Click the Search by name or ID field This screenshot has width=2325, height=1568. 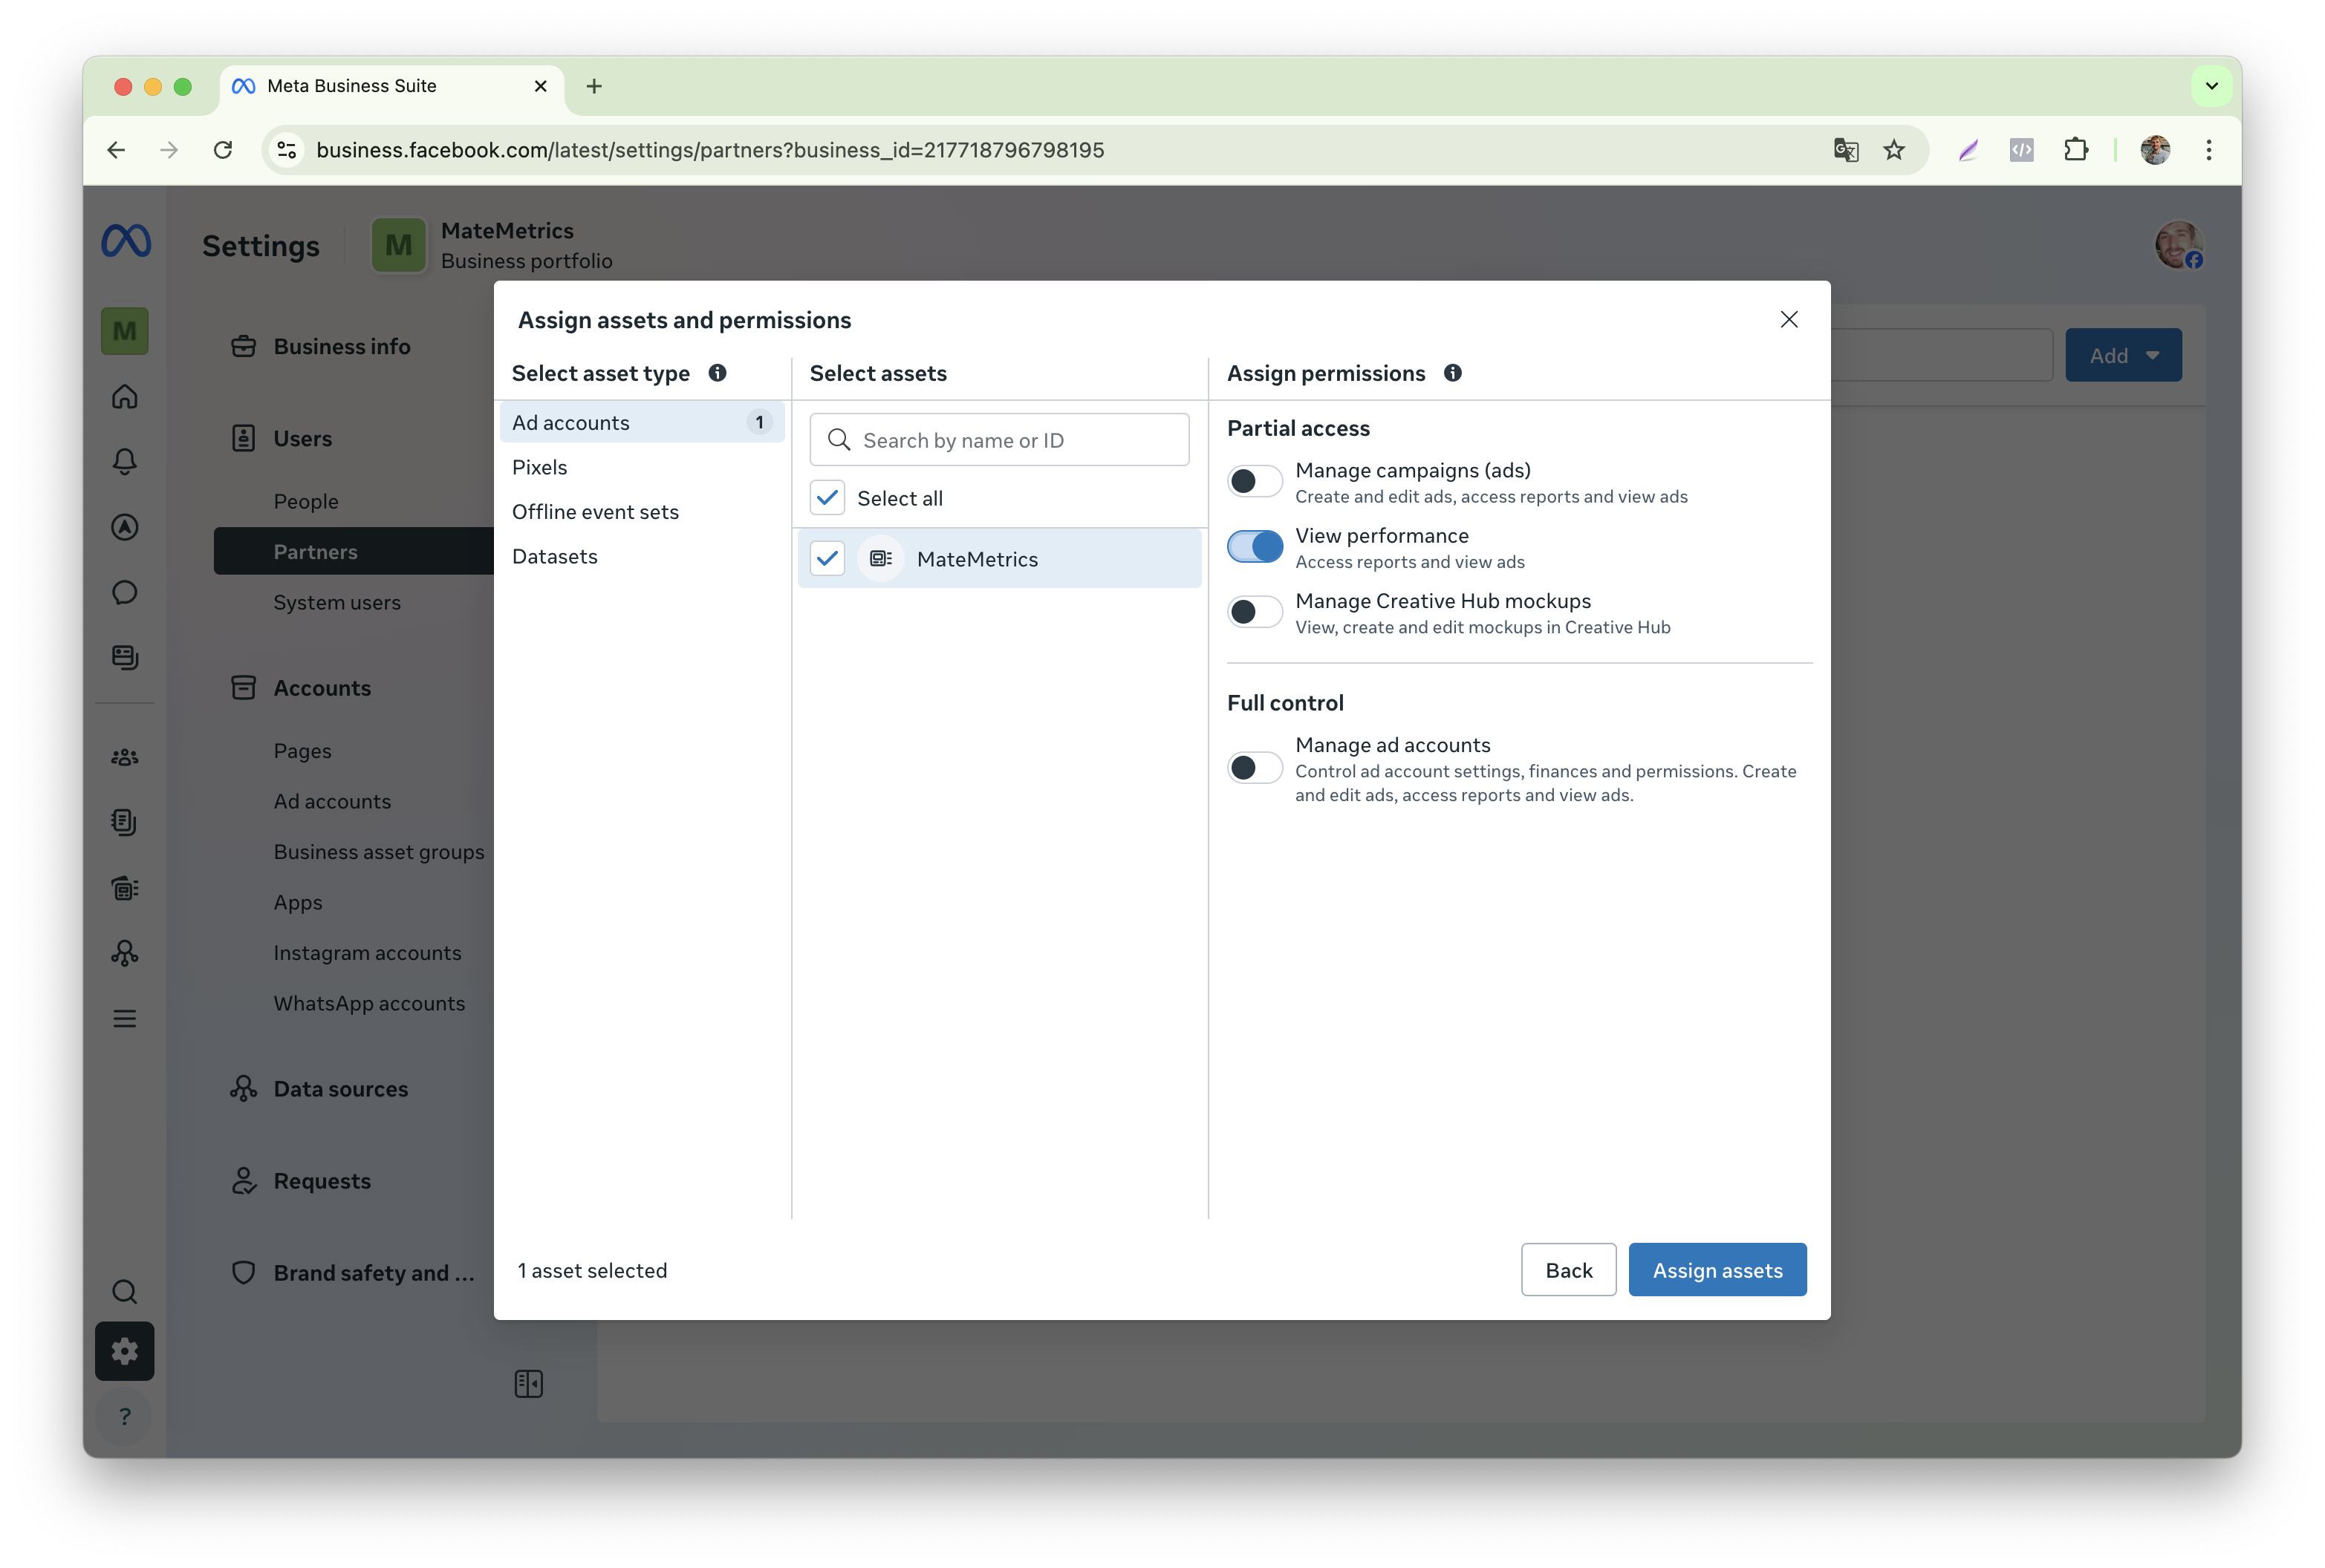coord(999,440)
